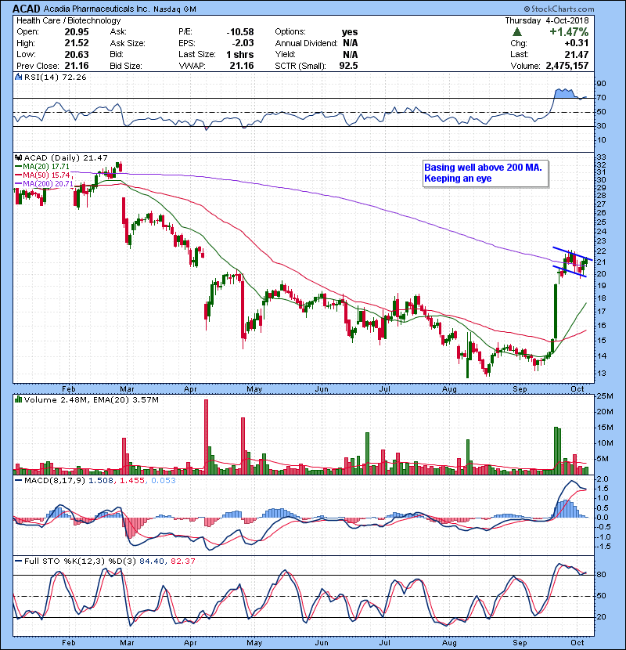
Task: Click the MA(50) 15.74 legend entry
Action: pyautogui.click(x=43, y=175)
